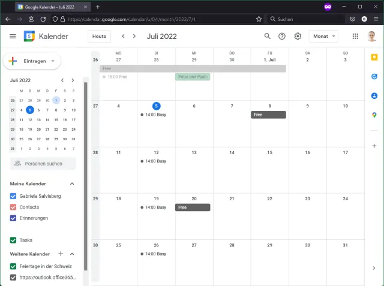Close the Google Kalender tab

85,7
